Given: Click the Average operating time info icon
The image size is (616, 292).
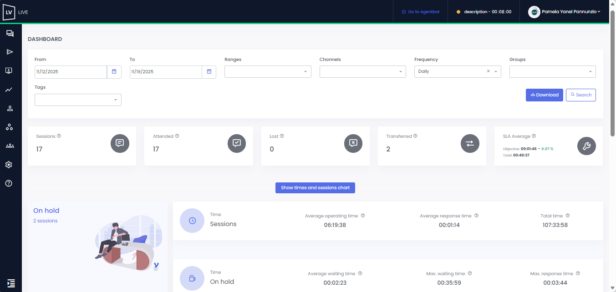Looking at the screenshot, I should pos(363,216).
